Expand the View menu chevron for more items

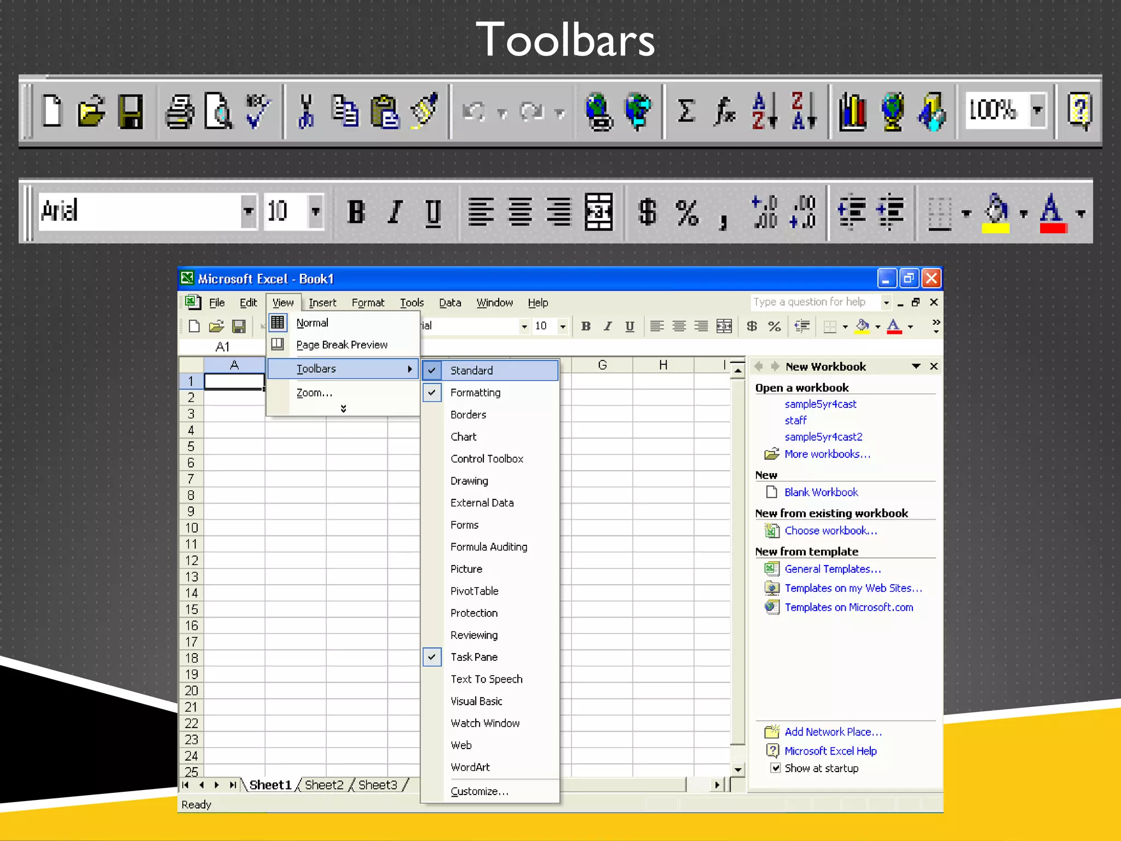coord(343,408)
